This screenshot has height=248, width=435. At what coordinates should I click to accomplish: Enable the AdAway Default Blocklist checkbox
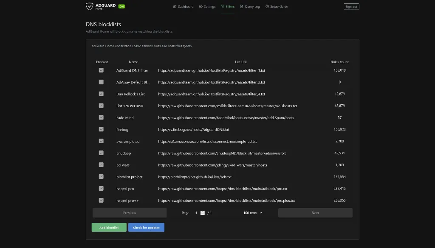point(101,82)
